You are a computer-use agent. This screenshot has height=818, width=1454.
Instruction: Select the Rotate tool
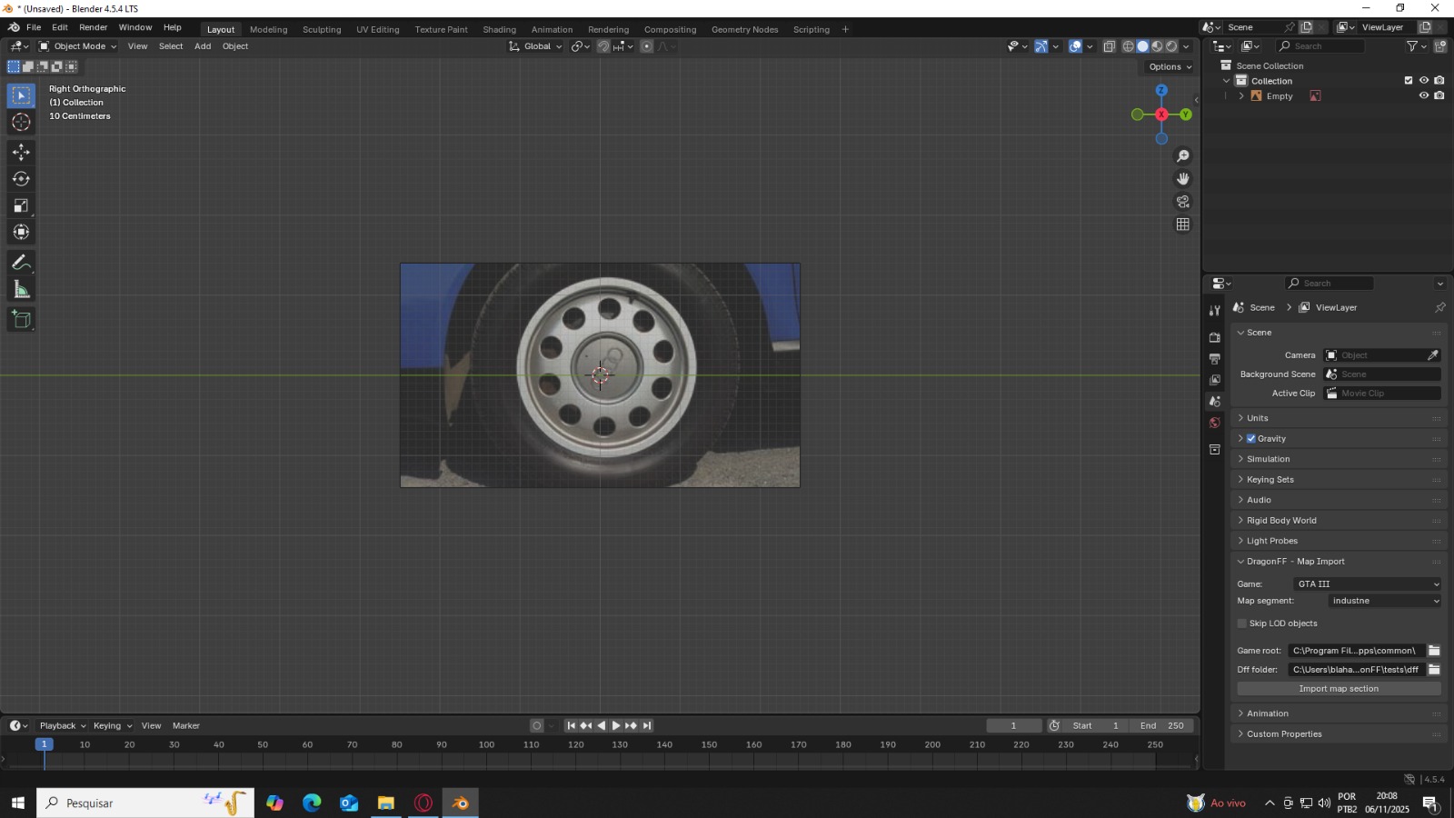21,179
